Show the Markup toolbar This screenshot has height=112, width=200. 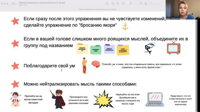[146, 4]
